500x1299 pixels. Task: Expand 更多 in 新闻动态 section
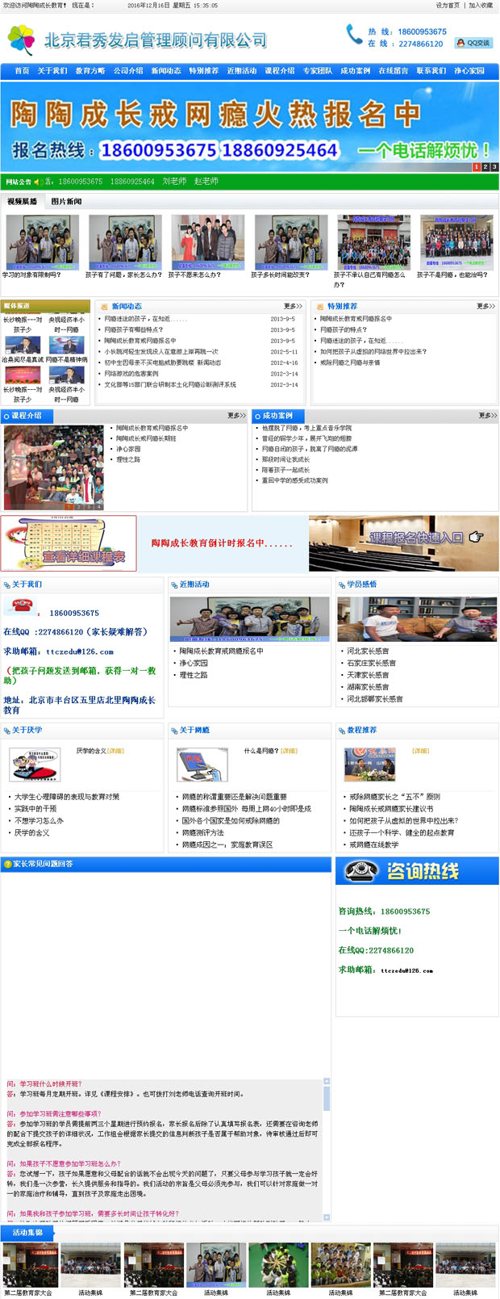(293, 307)
